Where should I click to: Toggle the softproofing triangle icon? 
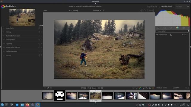pos(147,88)
